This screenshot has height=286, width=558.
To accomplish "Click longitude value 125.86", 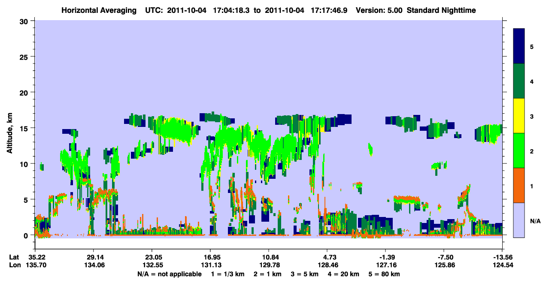I will tap(444, 265).
